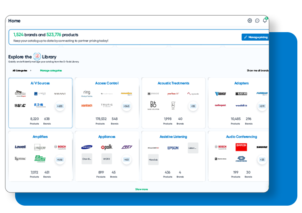302x213 pixels.
Task: Click the Vaddio brand logo
Action: [241, 106]
